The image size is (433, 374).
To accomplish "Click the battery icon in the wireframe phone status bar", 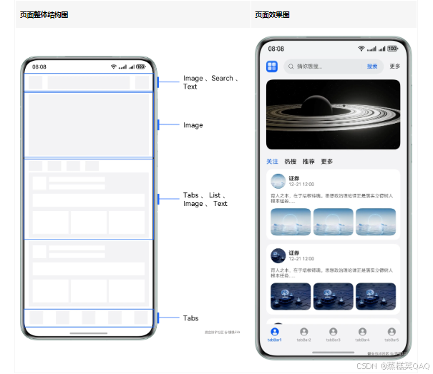I will click(x=140, y=67).
